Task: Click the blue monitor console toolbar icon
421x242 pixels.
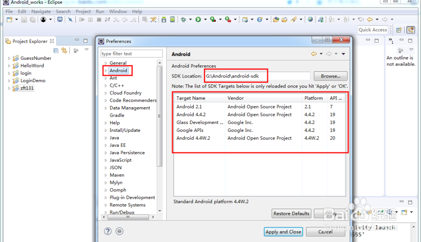Action: pos(60,19)
